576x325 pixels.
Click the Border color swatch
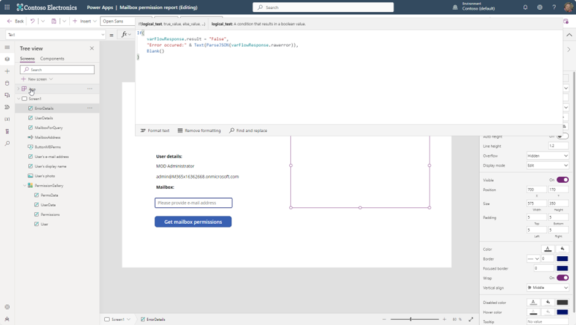point(562,258)
